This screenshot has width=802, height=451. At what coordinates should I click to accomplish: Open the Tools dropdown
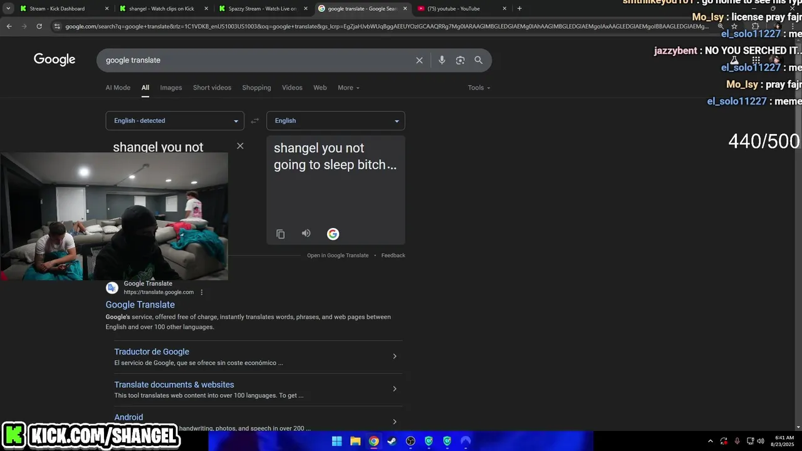tap(479, 88)
